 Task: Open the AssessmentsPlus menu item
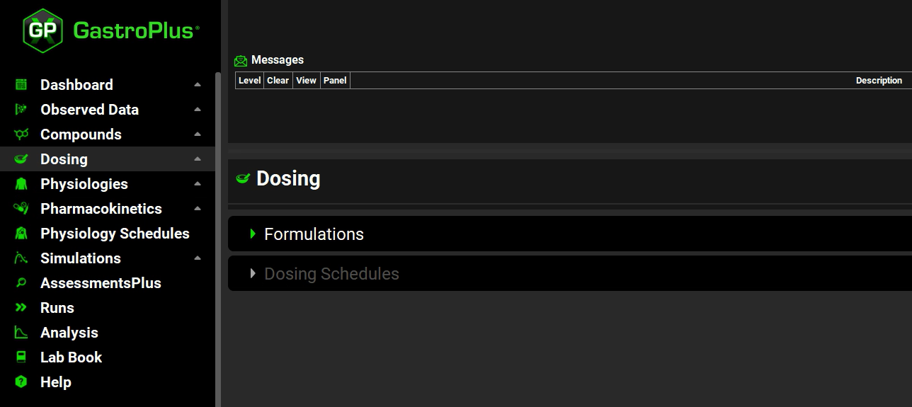[101, 283]
